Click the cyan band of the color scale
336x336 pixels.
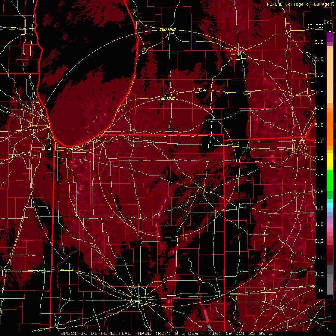click(x=330, y=205)
